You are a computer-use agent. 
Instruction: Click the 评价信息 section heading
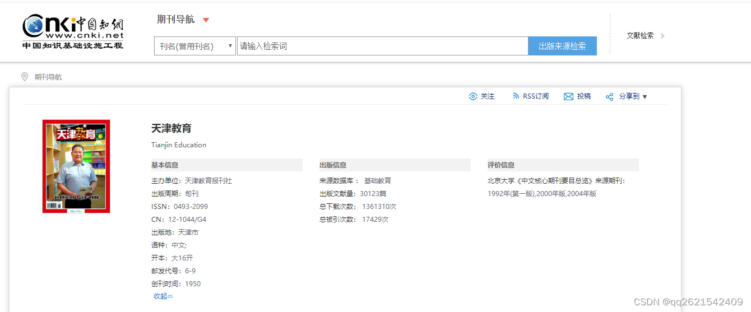click(501, 165)
